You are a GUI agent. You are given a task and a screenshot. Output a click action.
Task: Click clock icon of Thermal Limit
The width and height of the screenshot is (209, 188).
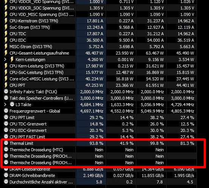6,143
